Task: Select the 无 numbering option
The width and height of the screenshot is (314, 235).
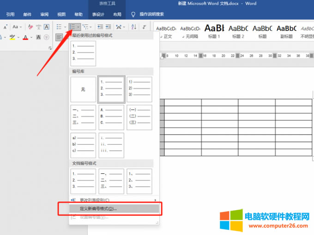Action: click(83, 89)
